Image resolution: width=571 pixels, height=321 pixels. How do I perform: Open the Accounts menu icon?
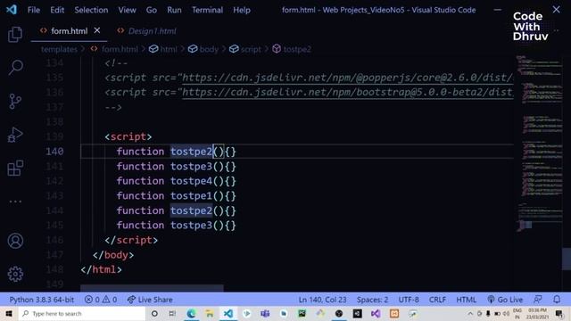click(x=15, y=241)
